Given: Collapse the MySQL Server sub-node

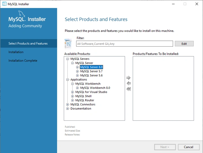Looking at the screenshot, I should click(72, 63).
